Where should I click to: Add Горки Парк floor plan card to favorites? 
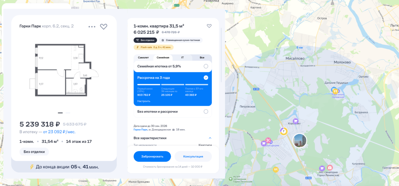(104, 27)
